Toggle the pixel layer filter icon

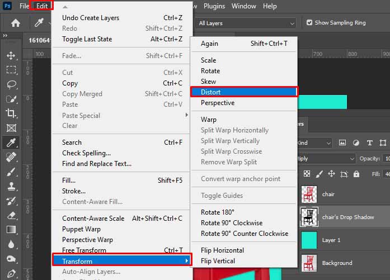pos(343,143)
